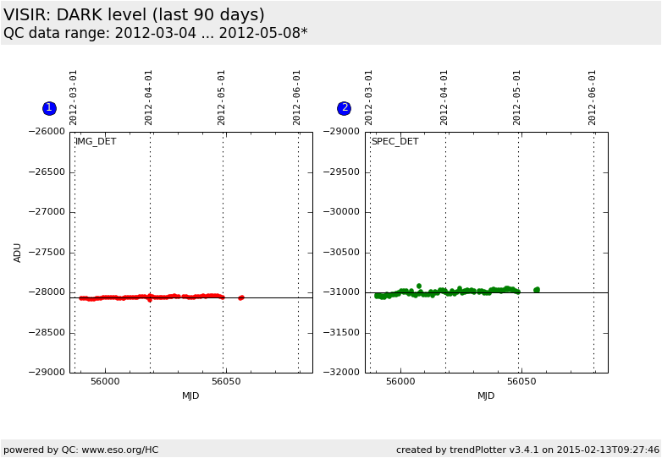
Task: Click the blue circle marker numbered 1
Action: 49,108
